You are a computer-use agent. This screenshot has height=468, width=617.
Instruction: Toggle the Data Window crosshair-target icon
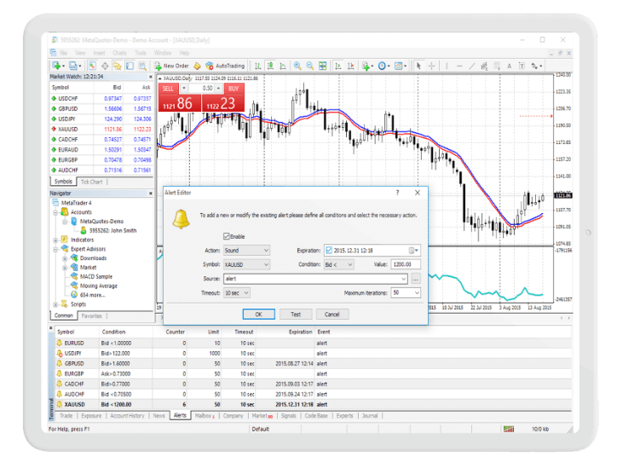[x=105, y=66]
